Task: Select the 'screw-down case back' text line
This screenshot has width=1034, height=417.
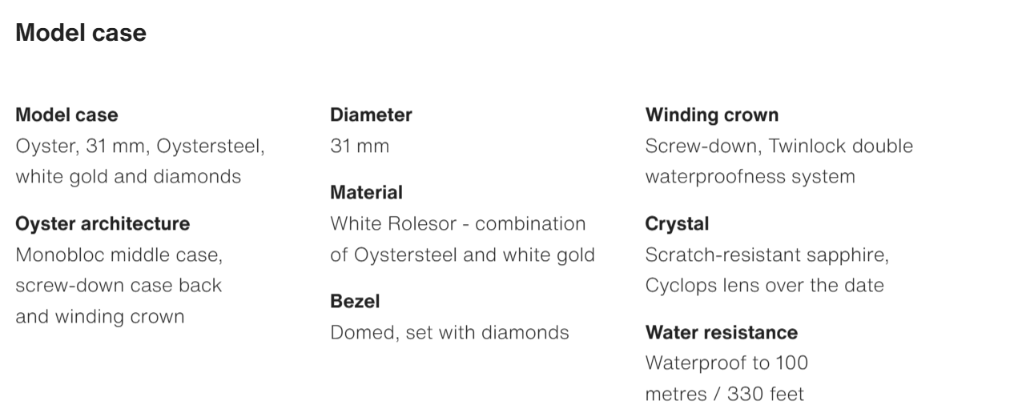Action: (119, 285)
